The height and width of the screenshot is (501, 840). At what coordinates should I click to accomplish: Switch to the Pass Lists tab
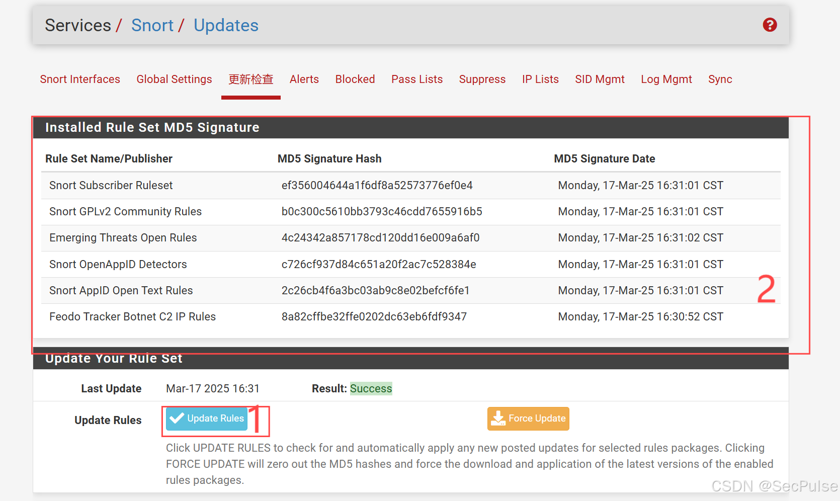click(x=417, y=79)
